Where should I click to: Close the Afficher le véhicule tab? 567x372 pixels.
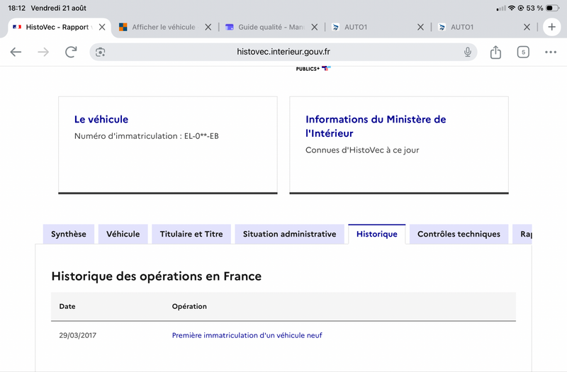coord(208,27)
